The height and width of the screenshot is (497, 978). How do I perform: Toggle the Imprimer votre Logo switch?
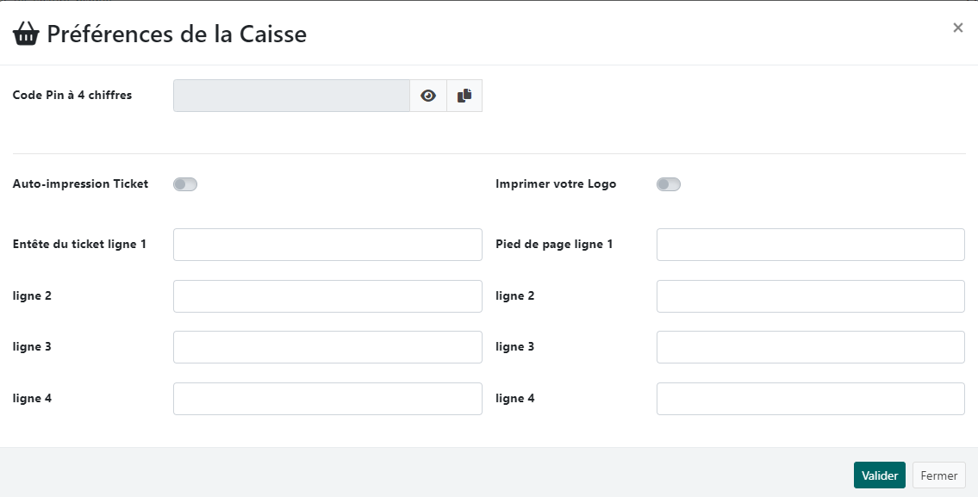coord(669,184)
